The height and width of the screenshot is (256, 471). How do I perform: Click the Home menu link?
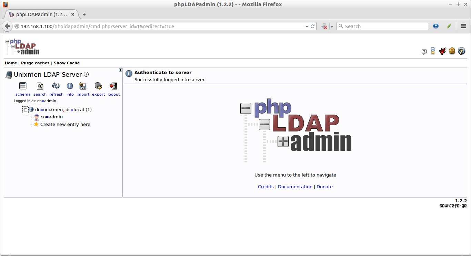point(11,63)
